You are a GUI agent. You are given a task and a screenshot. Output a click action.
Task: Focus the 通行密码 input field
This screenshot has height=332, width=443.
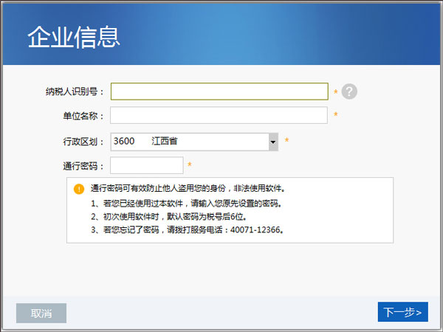(x=147, y=165)
